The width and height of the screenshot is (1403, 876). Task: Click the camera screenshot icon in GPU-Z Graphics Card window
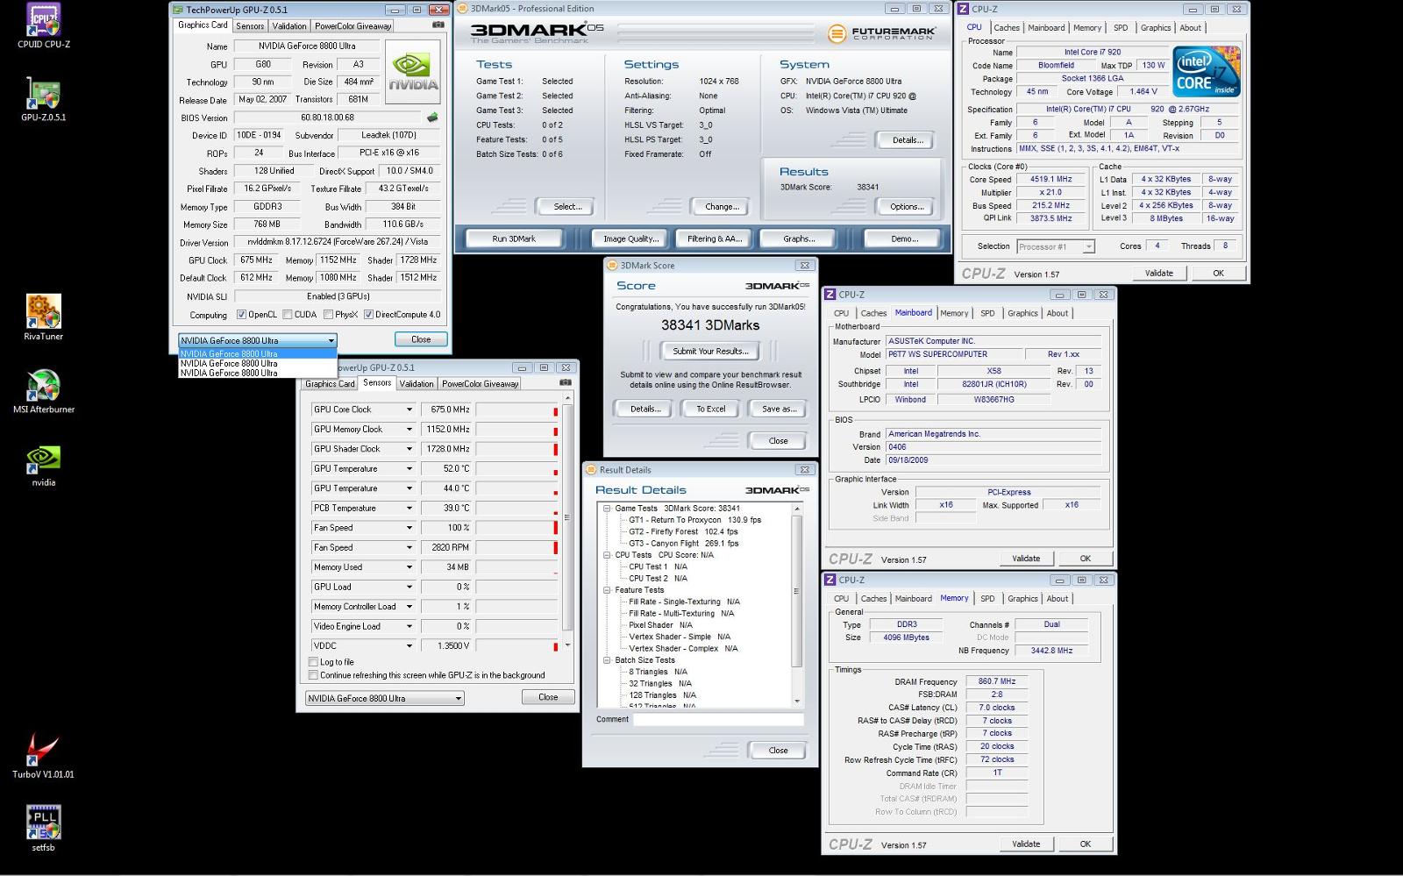[438, 25]
